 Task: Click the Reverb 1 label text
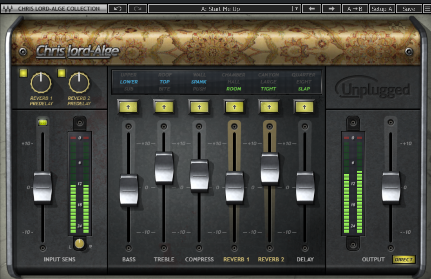236,259
